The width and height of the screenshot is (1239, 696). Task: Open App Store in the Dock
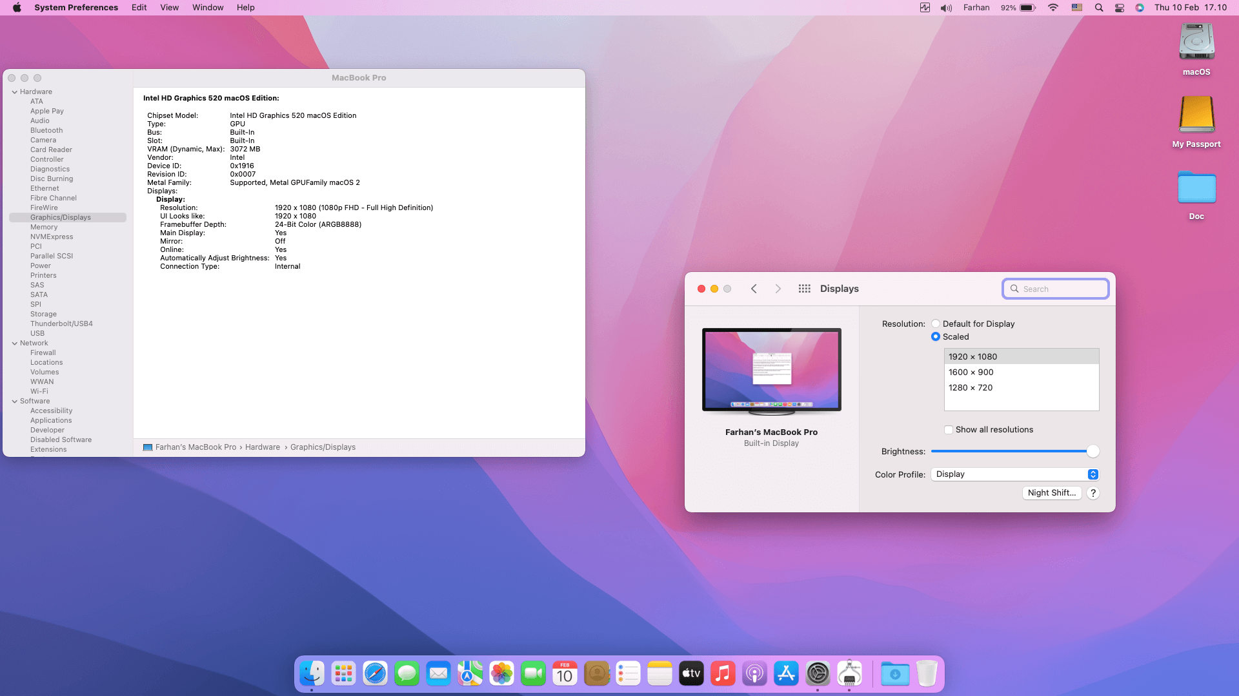coord(787,674)
